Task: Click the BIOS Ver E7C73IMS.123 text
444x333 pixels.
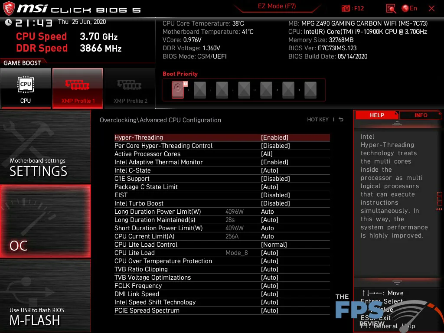Action: click(322, 48)
